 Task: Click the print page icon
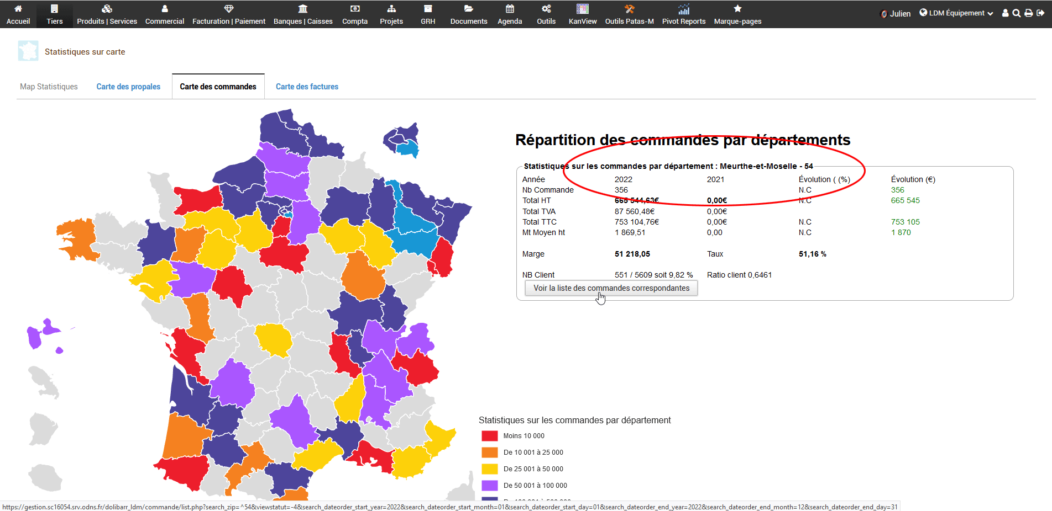point(1028,13)
